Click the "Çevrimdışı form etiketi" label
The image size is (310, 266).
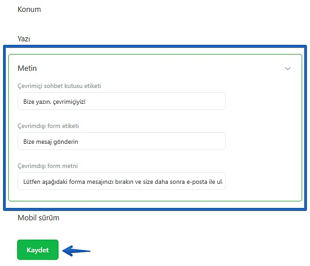click(x=48, y=126)
